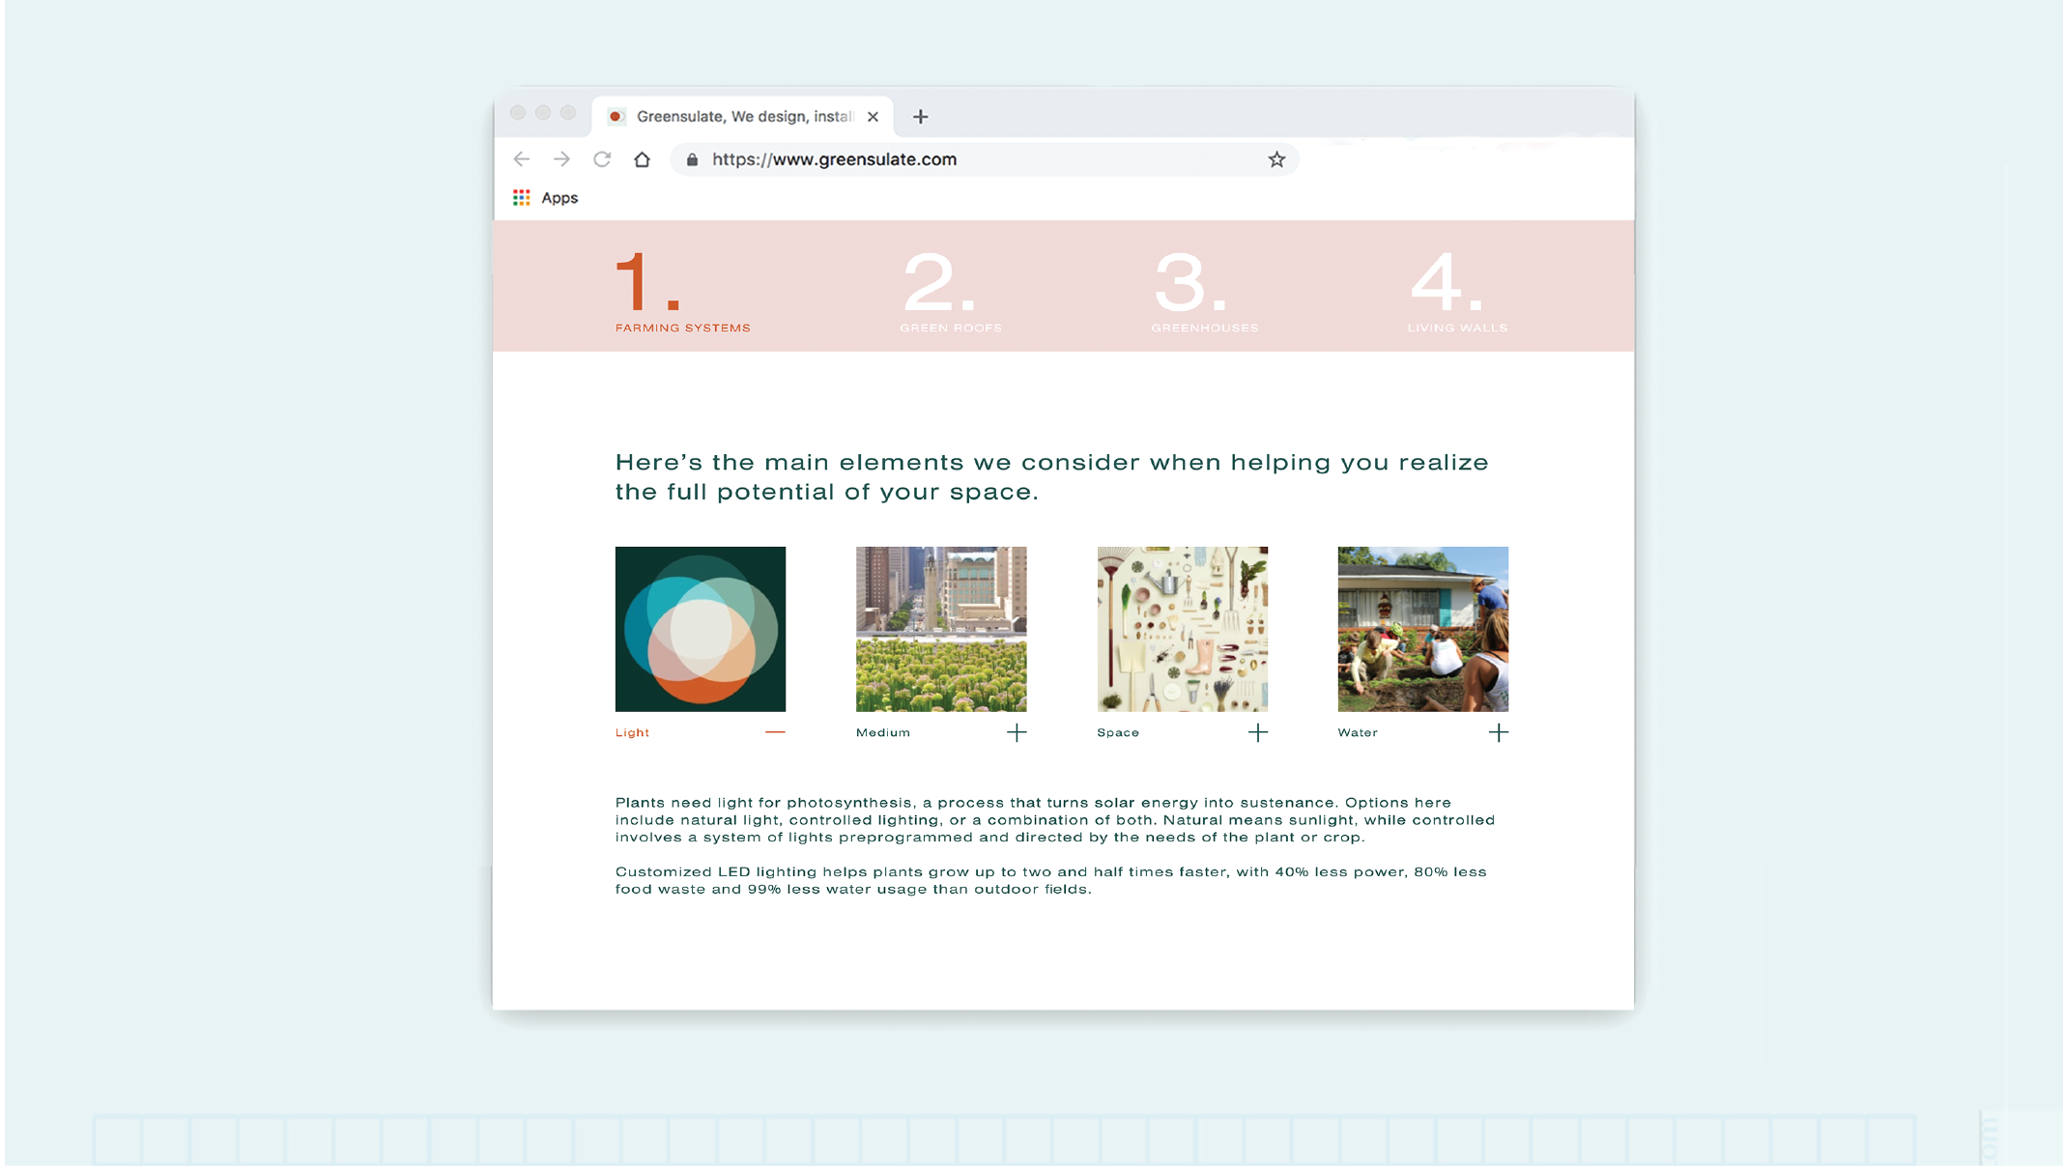This screenshot has height=1168, width=2063.
Task: Click the browser back arrow
Action: click(522, 159)
